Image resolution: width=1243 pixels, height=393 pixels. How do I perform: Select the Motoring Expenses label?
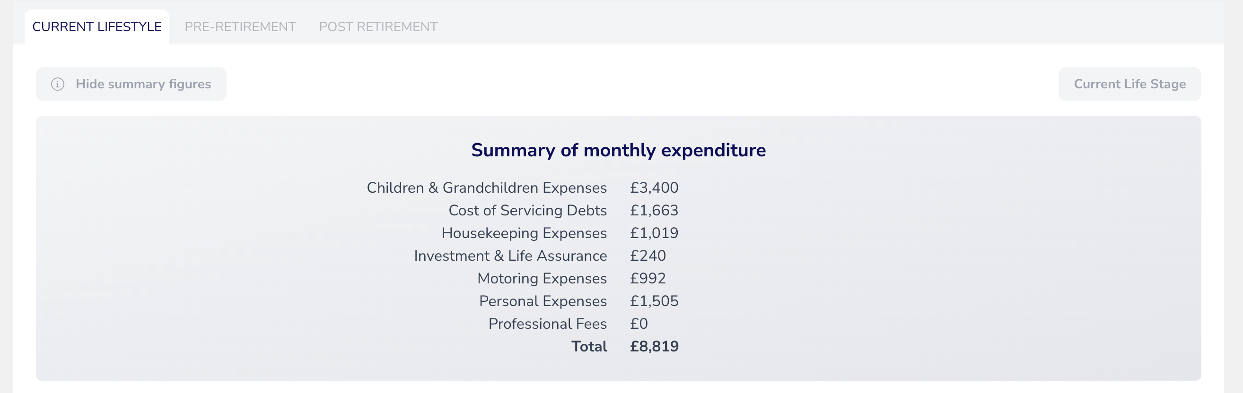542,278
